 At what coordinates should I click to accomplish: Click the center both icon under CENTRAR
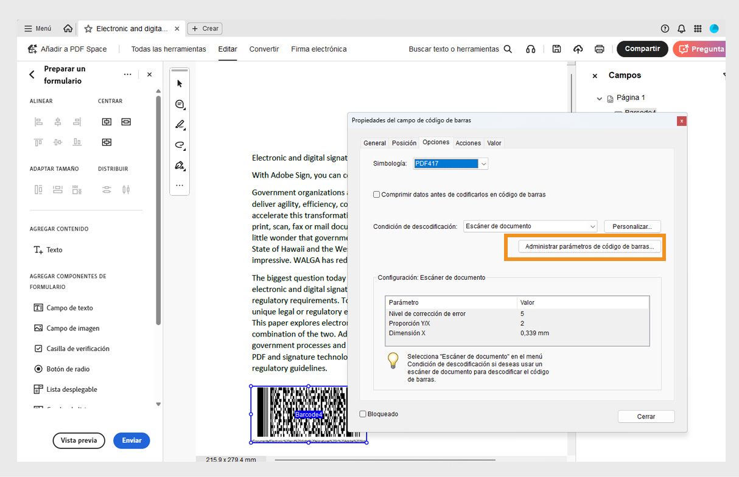click(x=107, y=142)
